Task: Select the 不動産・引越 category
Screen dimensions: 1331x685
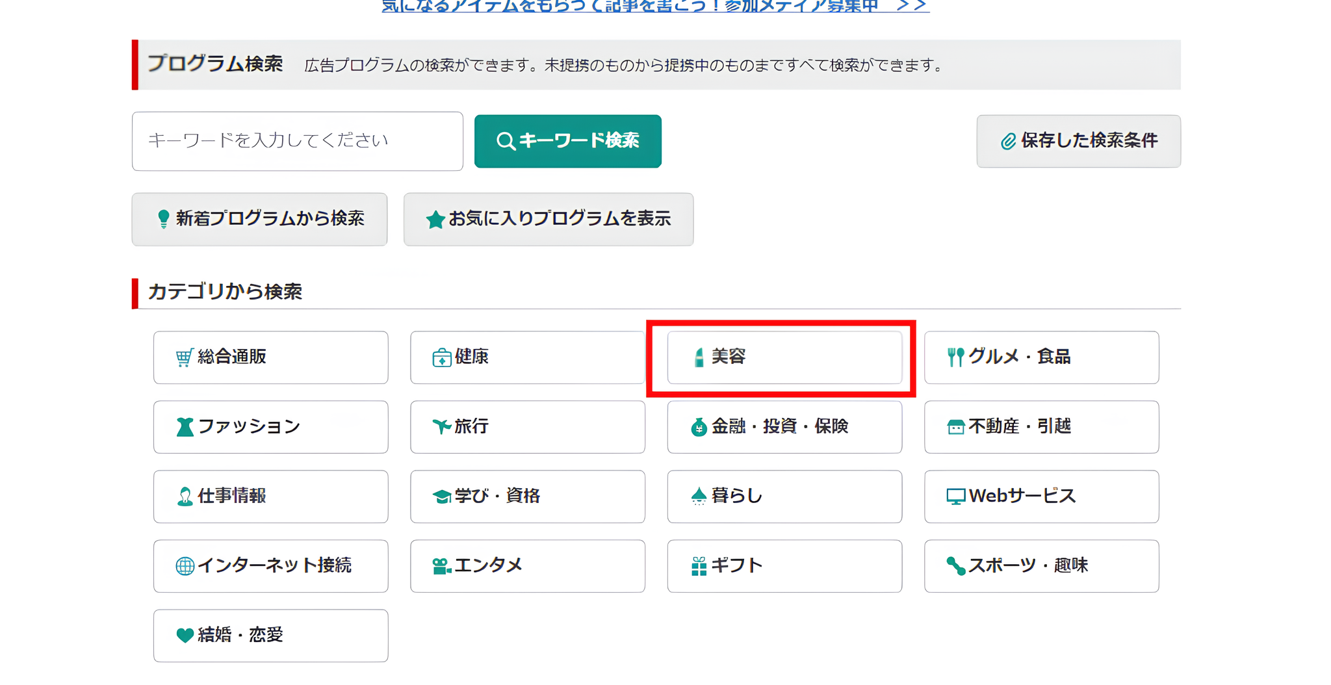Action: 1041,427
